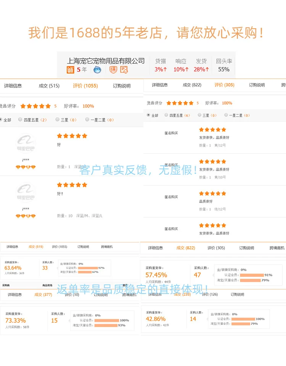The width and height of the screenshot is (286, 366).
Task: Click 人均采购数: 58件 text
Action: (x=18, y=327)
